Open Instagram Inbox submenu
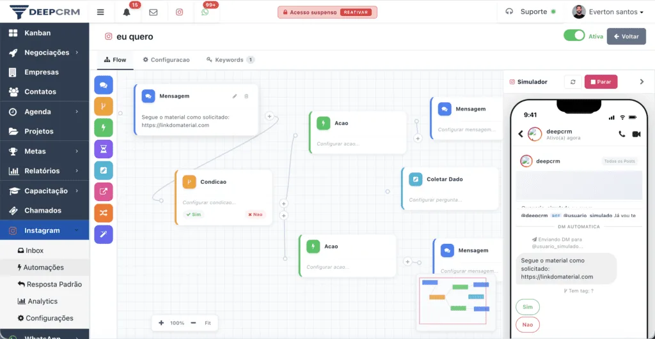Image resolution: width=655 pixels, height=339 pixels. (44, 251)
